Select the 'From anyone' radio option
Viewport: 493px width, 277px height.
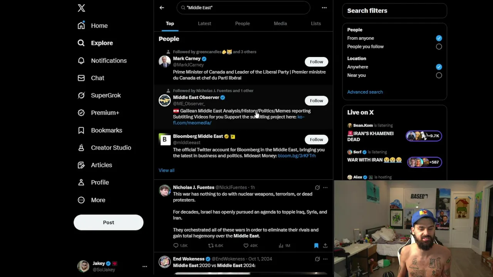coord(439,38)
